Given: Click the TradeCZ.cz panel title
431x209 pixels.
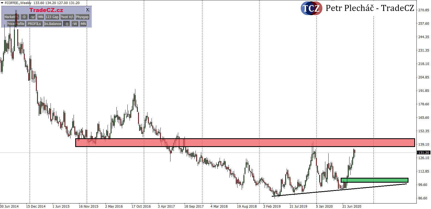Looking at the screenshot, I should (x=46, y=10).
